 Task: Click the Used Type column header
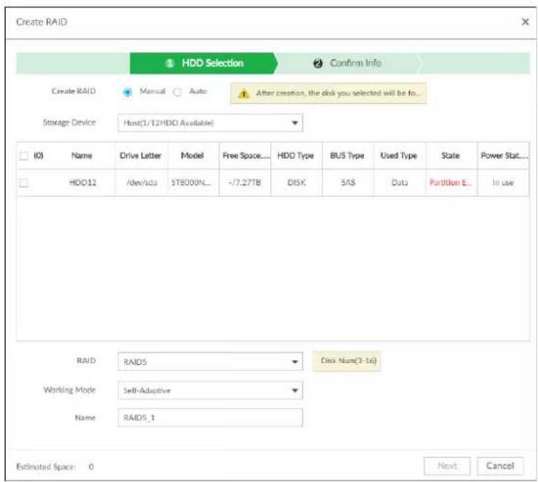[399, 155]
